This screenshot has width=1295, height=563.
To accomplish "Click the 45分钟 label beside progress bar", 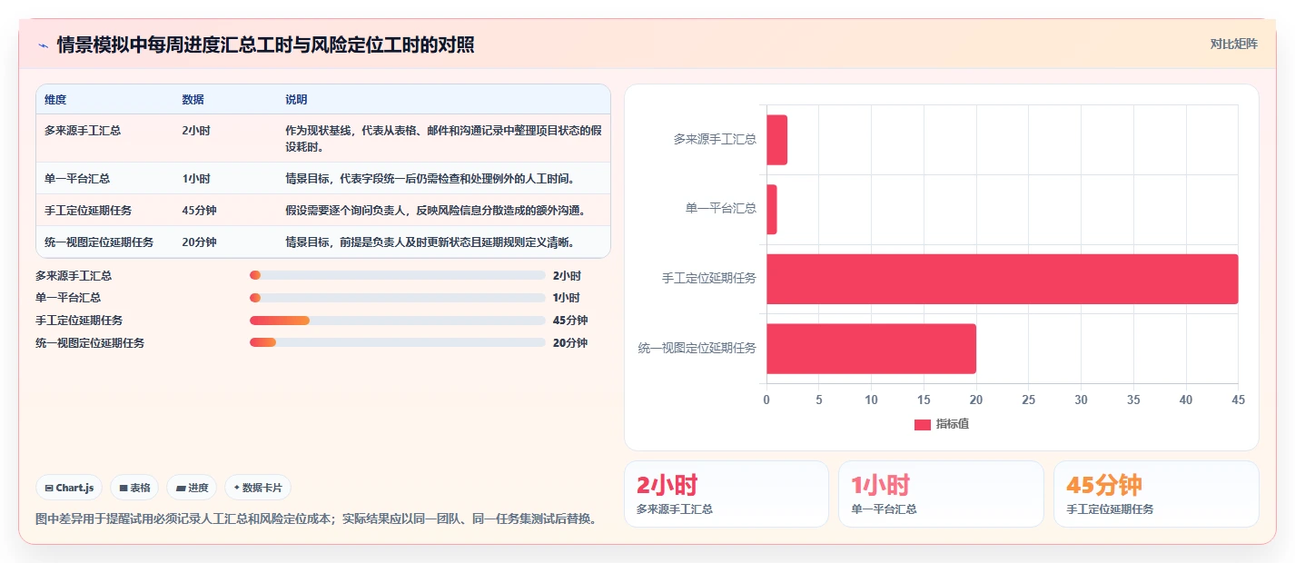I will pyautogui.click(x=570, y=321).
